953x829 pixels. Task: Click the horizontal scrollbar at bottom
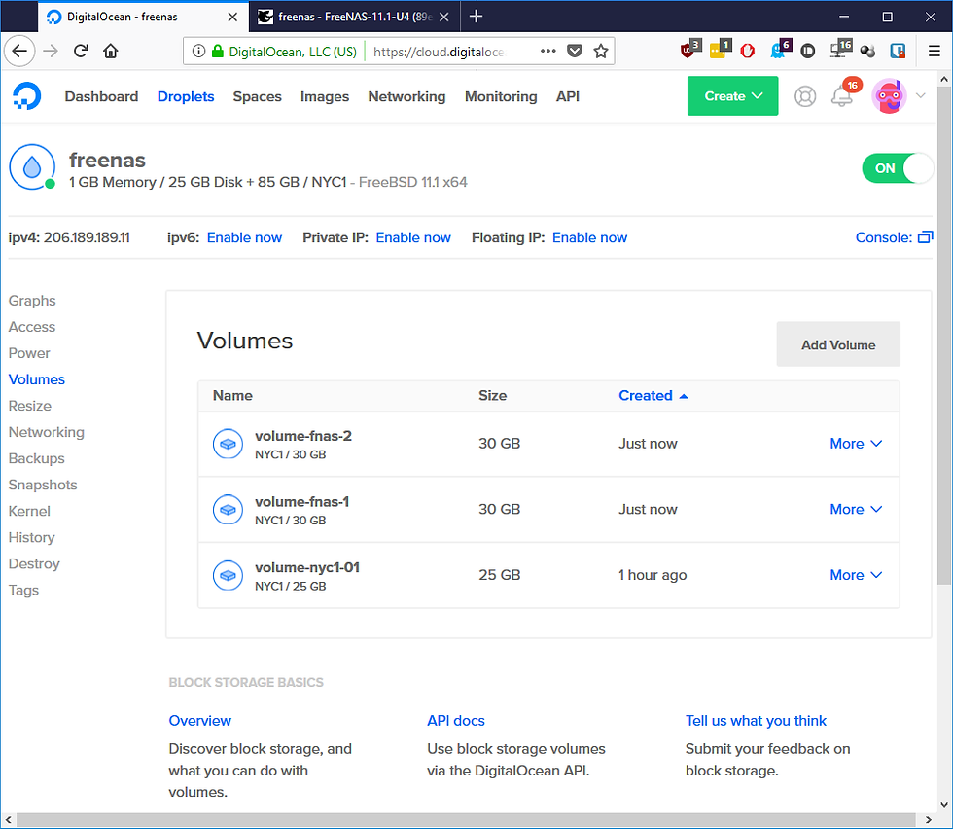pos(466,820)
